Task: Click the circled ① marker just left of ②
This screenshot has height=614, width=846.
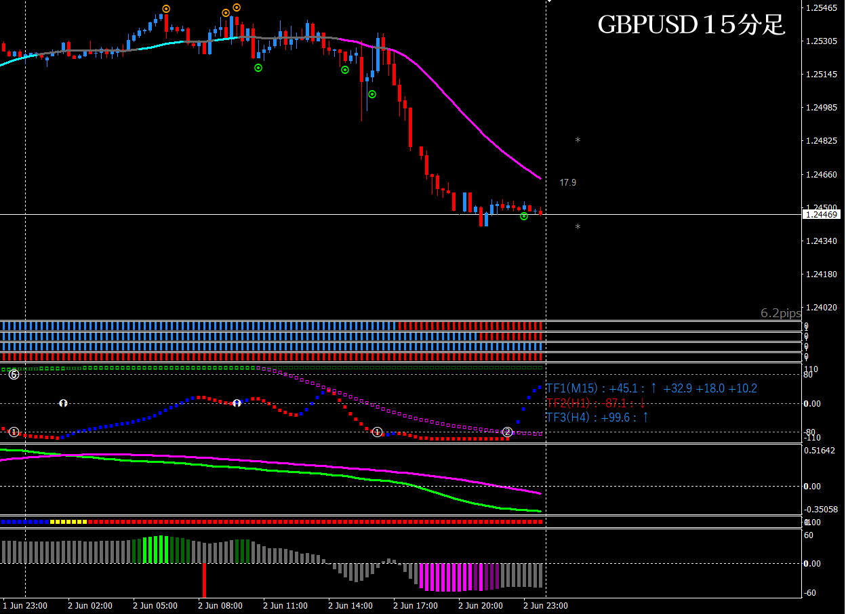Action: click(378, 432)
